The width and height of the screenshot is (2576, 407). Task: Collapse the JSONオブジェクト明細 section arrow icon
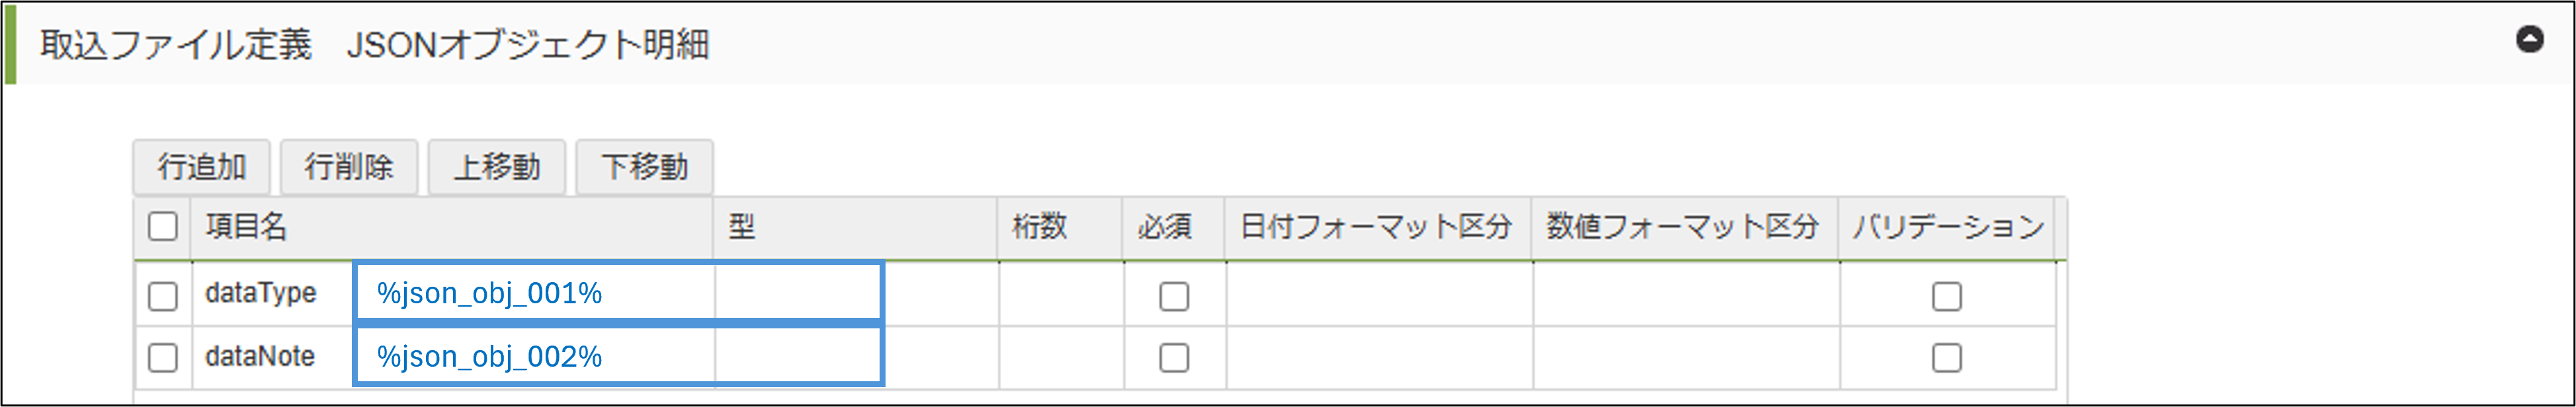coord(2529,40)
